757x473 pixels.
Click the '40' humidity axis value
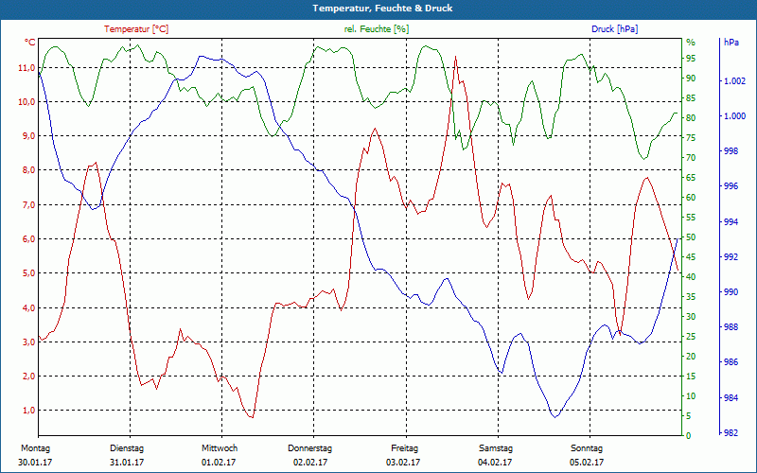click(x=691, y=277)
